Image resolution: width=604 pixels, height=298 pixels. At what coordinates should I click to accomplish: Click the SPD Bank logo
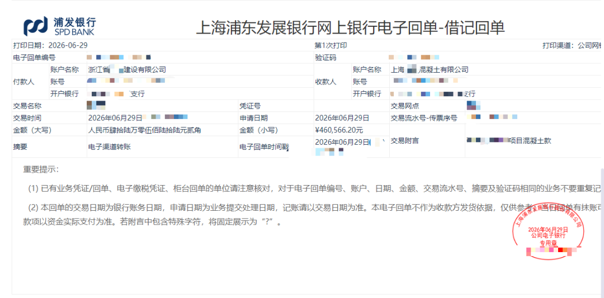tap(59, 26)
